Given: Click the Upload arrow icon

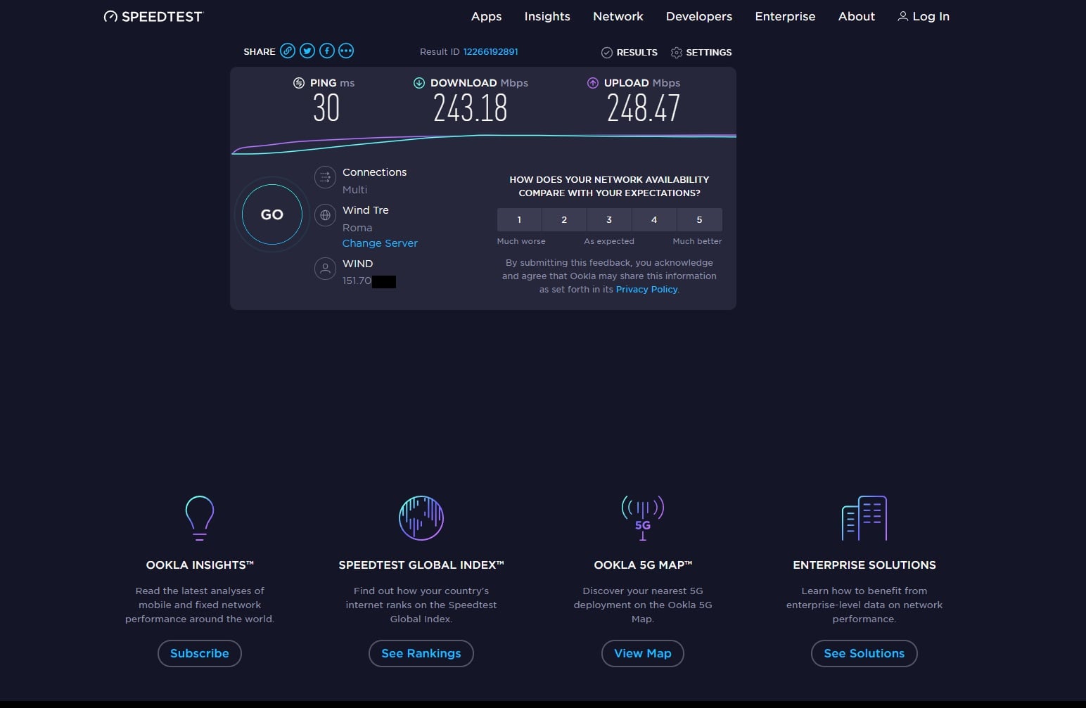Looking at the screenshot, I should click(593, 83).
